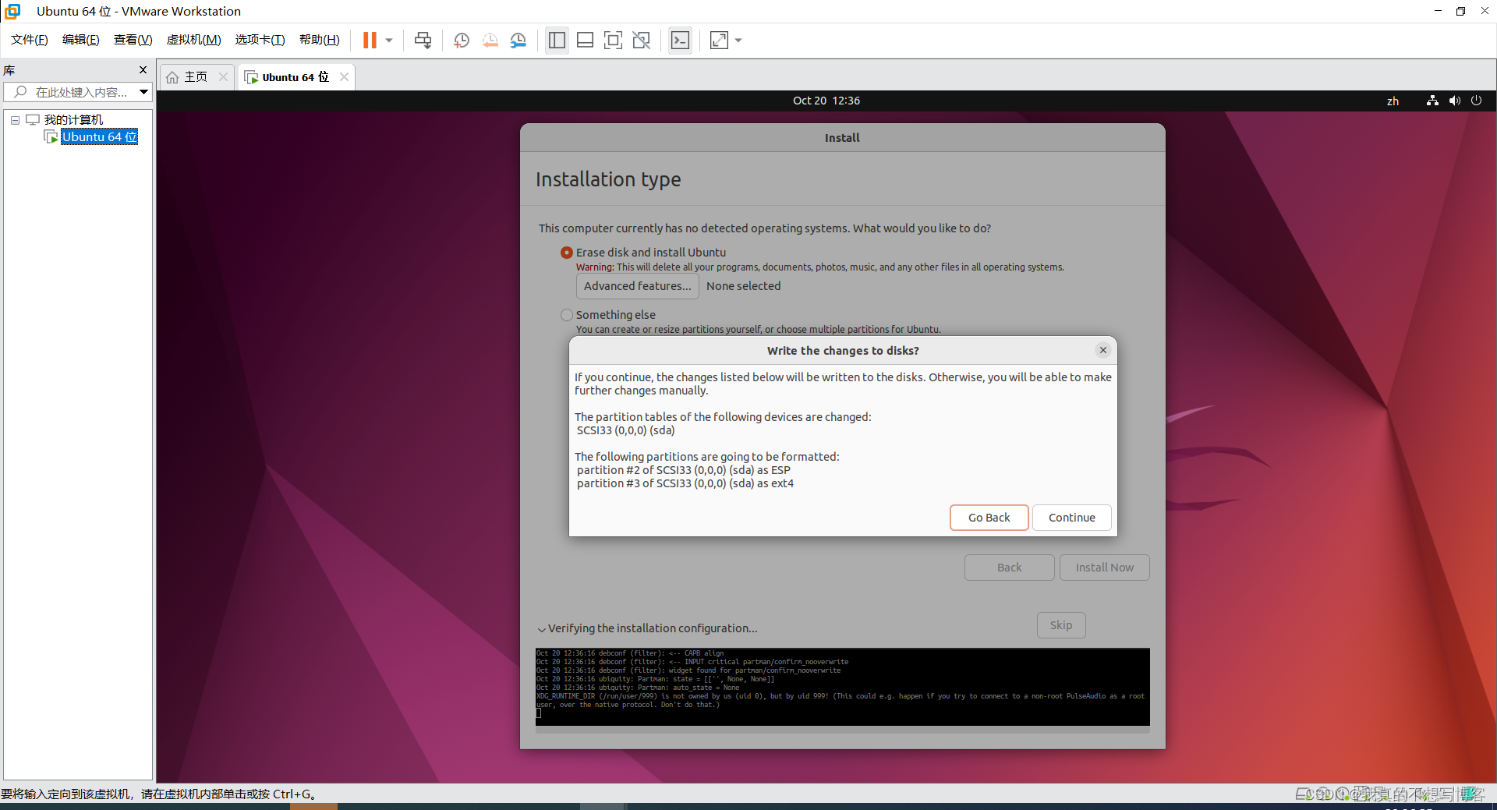Click the VMware Workstation title bar logo
Screen dimensions: 1497x810
[x=12, y=11]
